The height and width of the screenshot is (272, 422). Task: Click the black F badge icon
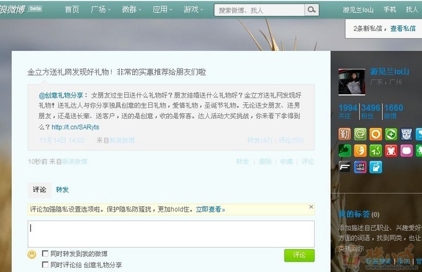point(344,167)
